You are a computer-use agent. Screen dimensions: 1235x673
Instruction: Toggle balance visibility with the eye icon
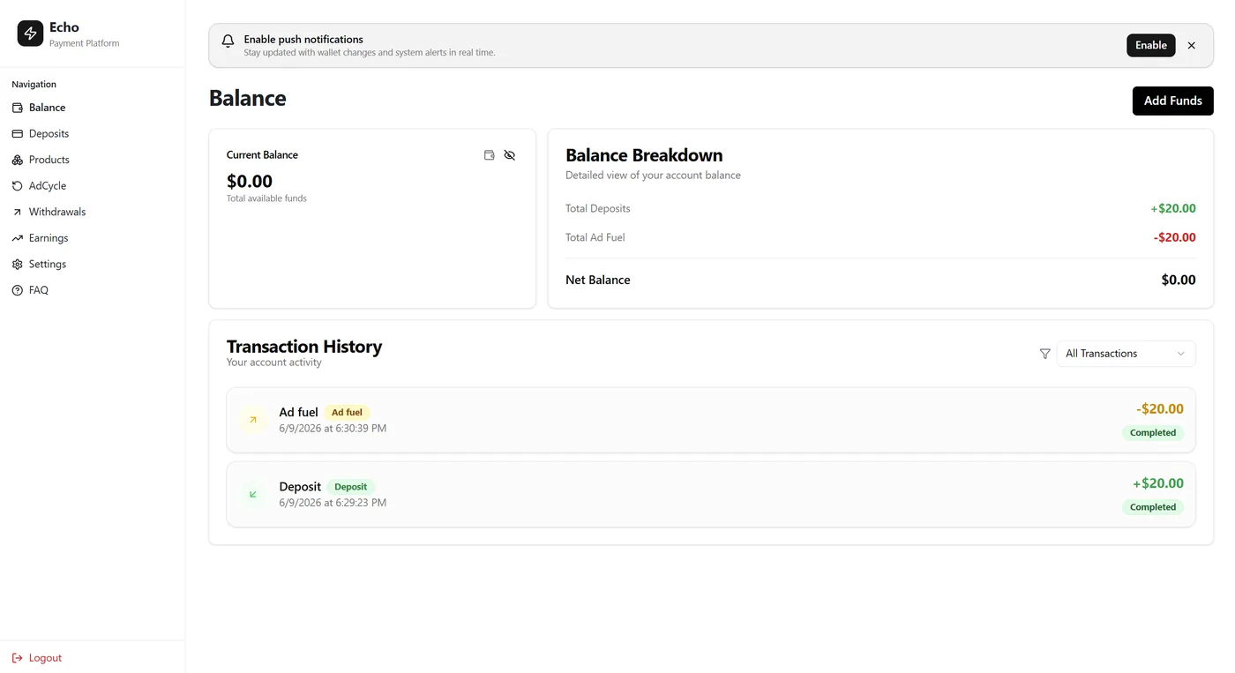pos(510,155)
